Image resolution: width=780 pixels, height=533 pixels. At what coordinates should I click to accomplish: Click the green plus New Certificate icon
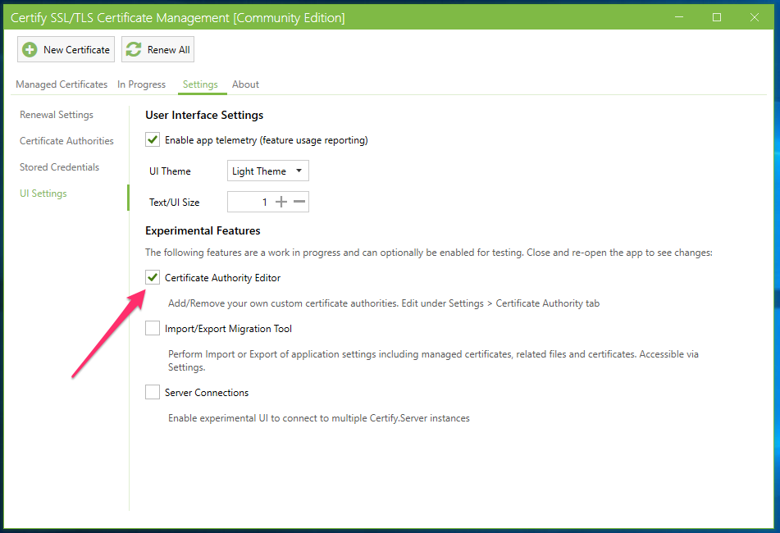click(30, 49)
